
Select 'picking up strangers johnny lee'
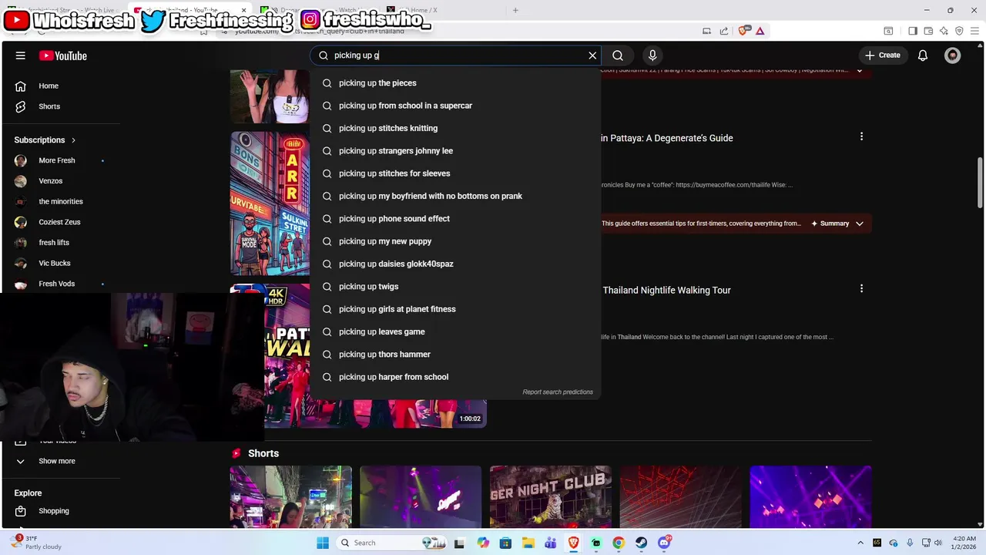[x=455, y=151]
